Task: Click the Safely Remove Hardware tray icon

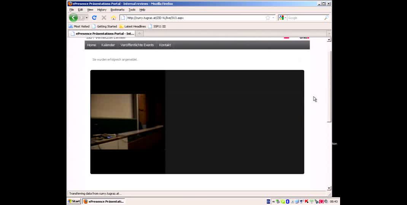Action: [278, 201]
